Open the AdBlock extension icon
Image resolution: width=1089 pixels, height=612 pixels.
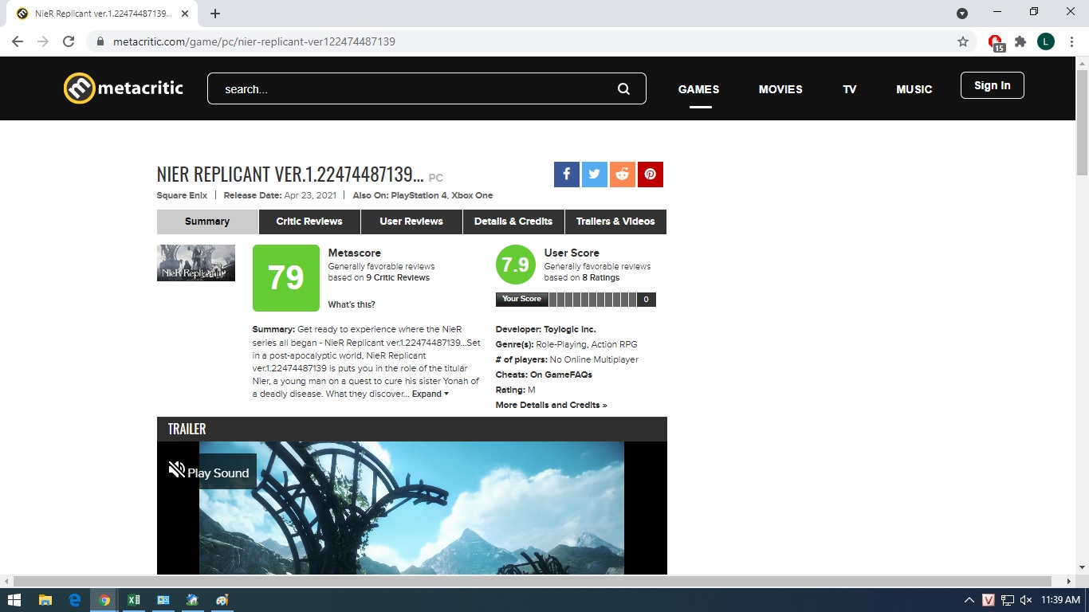[995, 42]
